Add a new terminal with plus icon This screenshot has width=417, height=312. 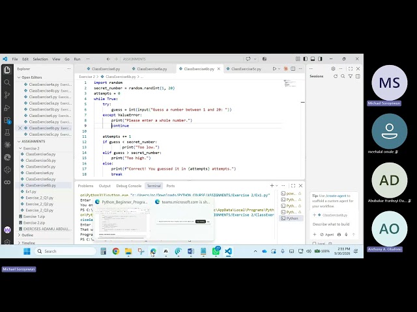point(272,186)
